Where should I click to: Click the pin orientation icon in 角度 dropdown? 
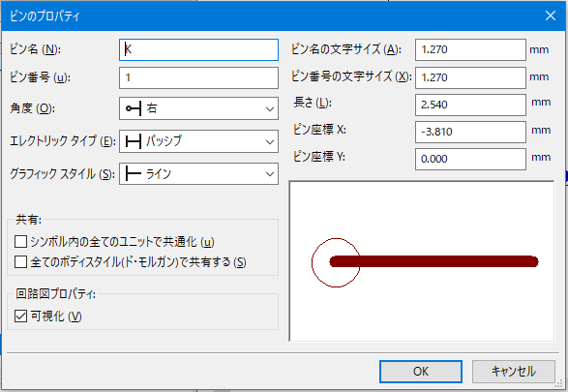[133, 108]
